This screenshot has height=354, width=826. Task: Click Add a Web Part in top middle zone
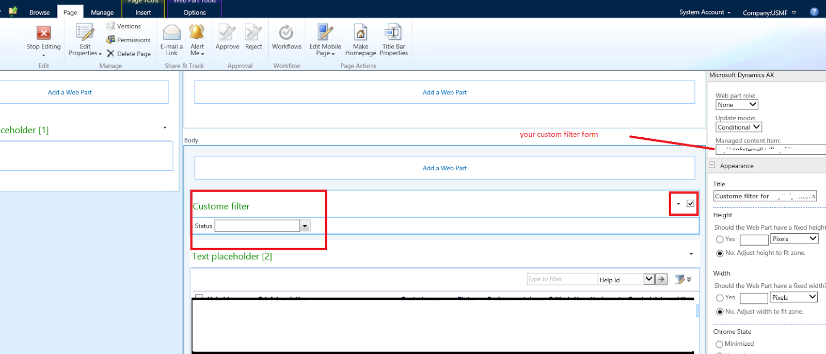tap(444, 92)
